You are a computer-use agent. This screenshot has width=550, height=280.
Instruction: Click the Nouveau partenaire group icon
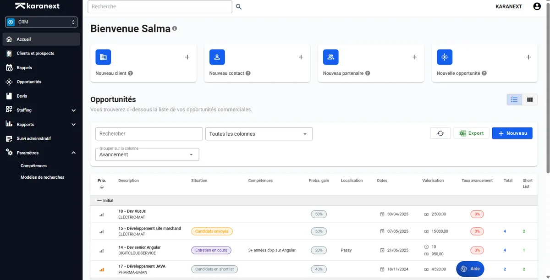330,57
